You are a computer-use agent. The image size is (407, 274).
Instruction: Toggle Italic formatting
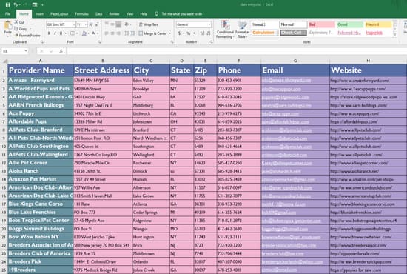[x=55, y=33]
